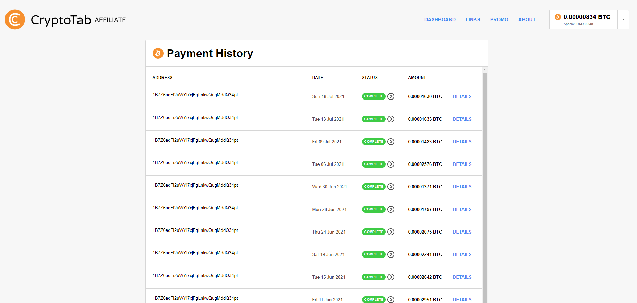Click the amount 0.00002241 BTC
The image size is (637, 303).
point(425,254)
